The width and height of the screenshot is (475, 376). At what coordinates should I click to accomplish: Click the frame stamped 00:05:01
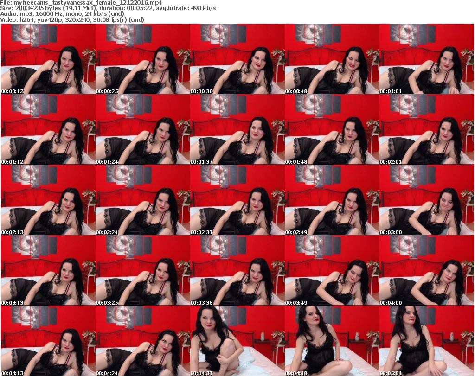tap(427, 341)
